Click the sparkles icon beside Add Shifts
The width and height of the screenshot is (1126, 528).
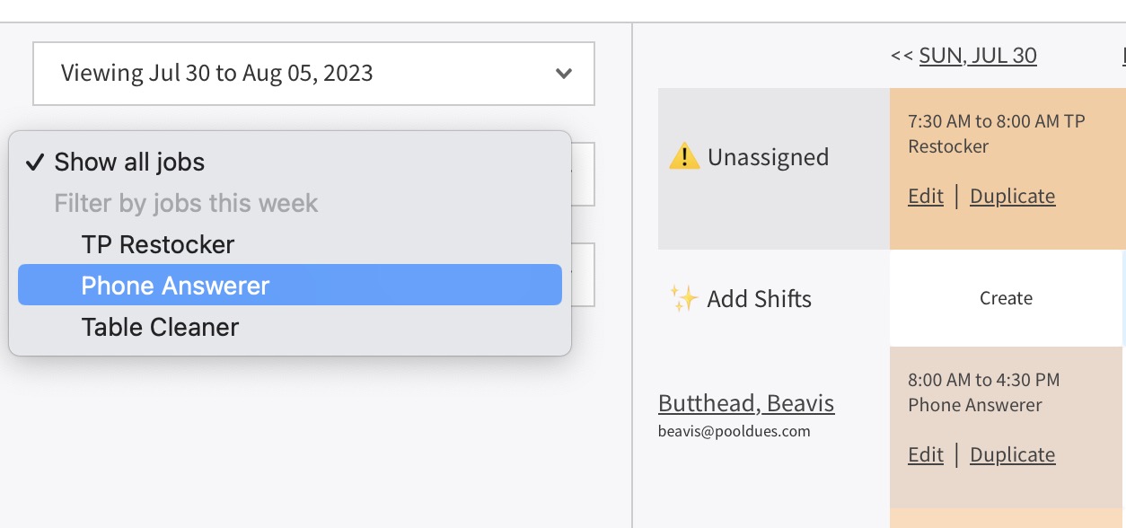684,299
